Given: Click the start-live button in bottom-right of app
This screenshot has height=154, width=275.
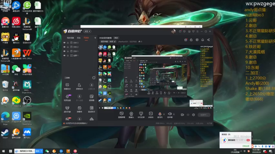Looking at the screenshot, I should tap(204, 115).
